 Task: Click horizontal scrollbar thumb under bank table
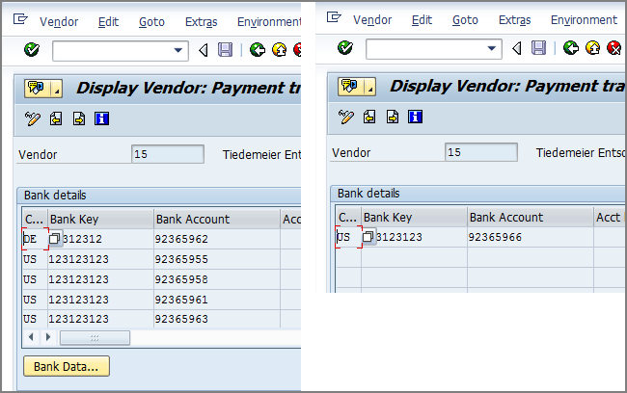95,338
